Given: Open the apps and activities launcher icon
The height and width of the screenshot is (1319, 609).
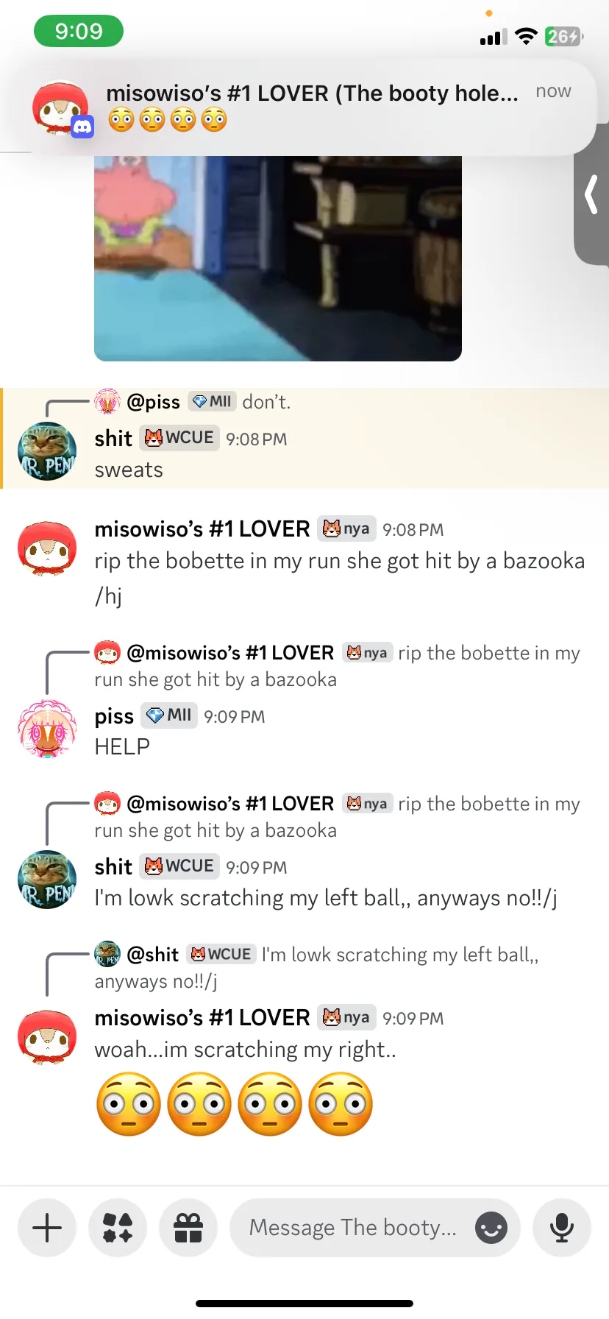Looking at the screenshot, I should 118,1228.
